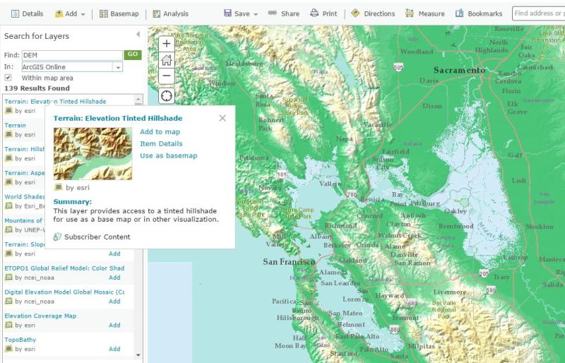Screen dimensions: 565x363
Task: Add the Terrain: Slope layer
Action: tap(114, 254)
